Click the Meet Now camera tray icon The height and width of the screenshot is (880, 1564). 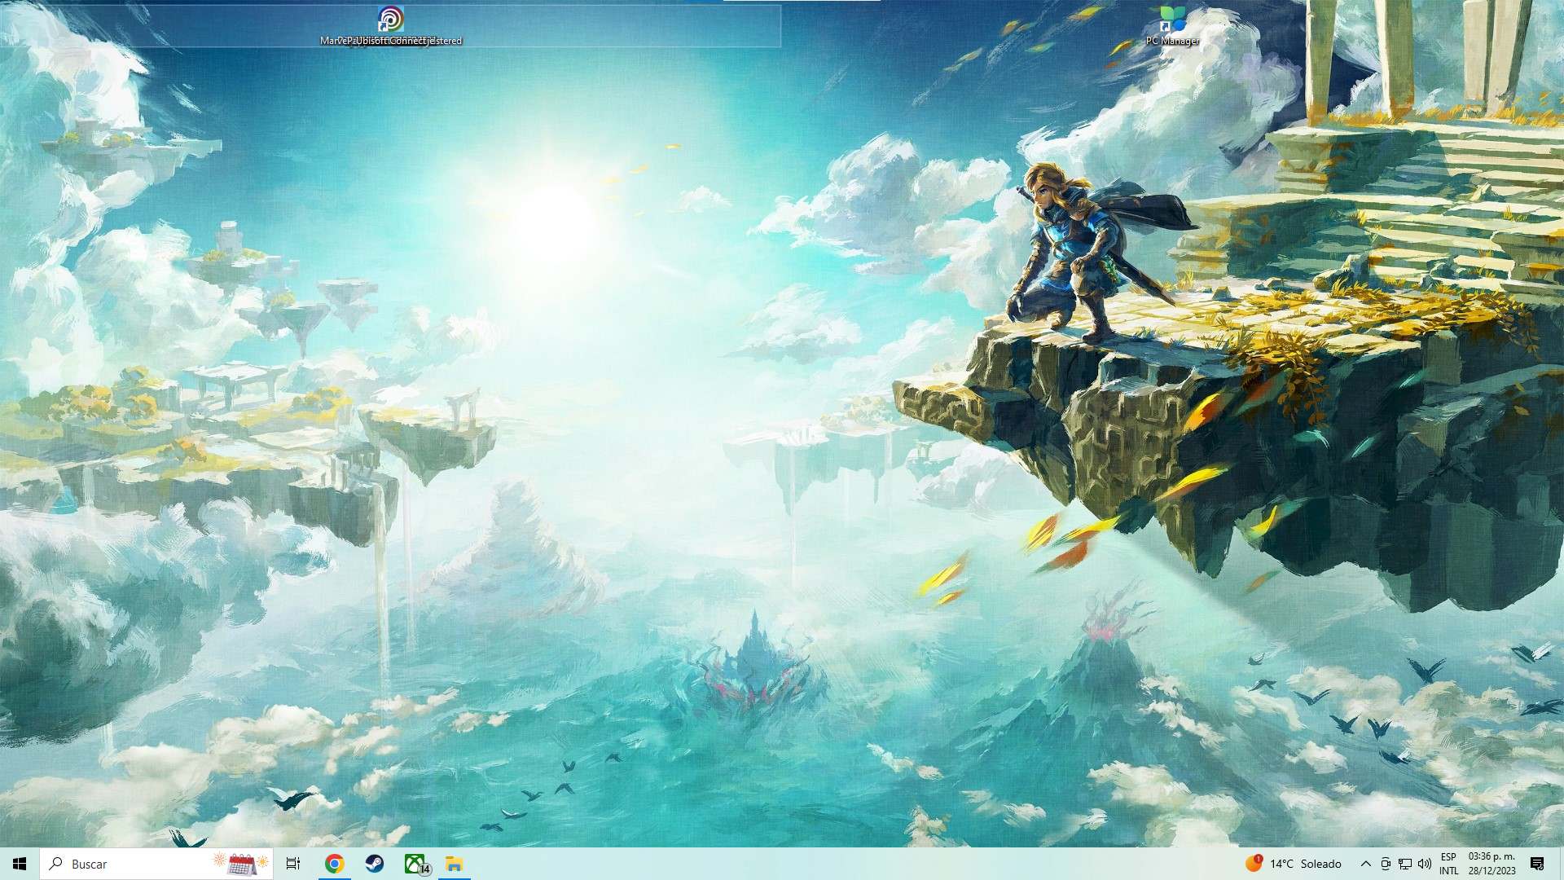1386,864
